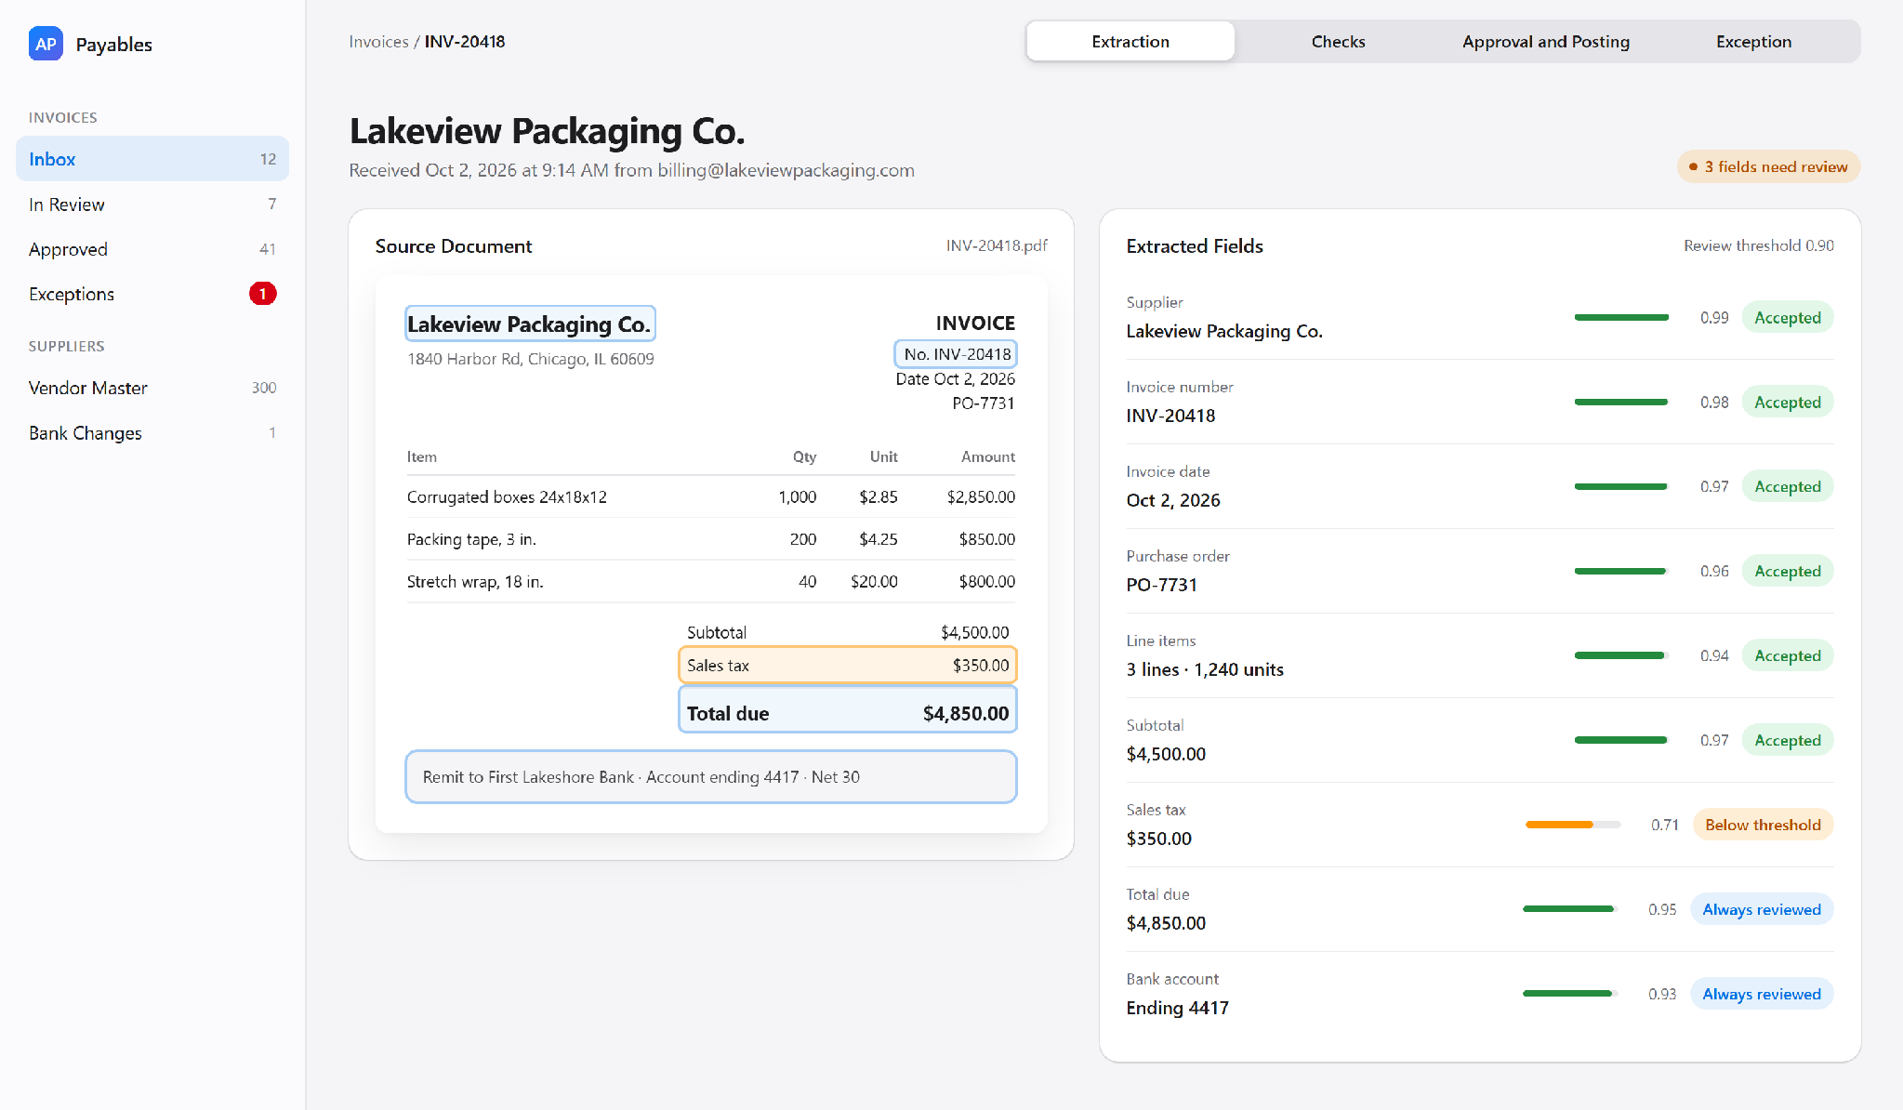Click the Supplier Accepted status badge

pyautogui.click(x=1787, y=318)
